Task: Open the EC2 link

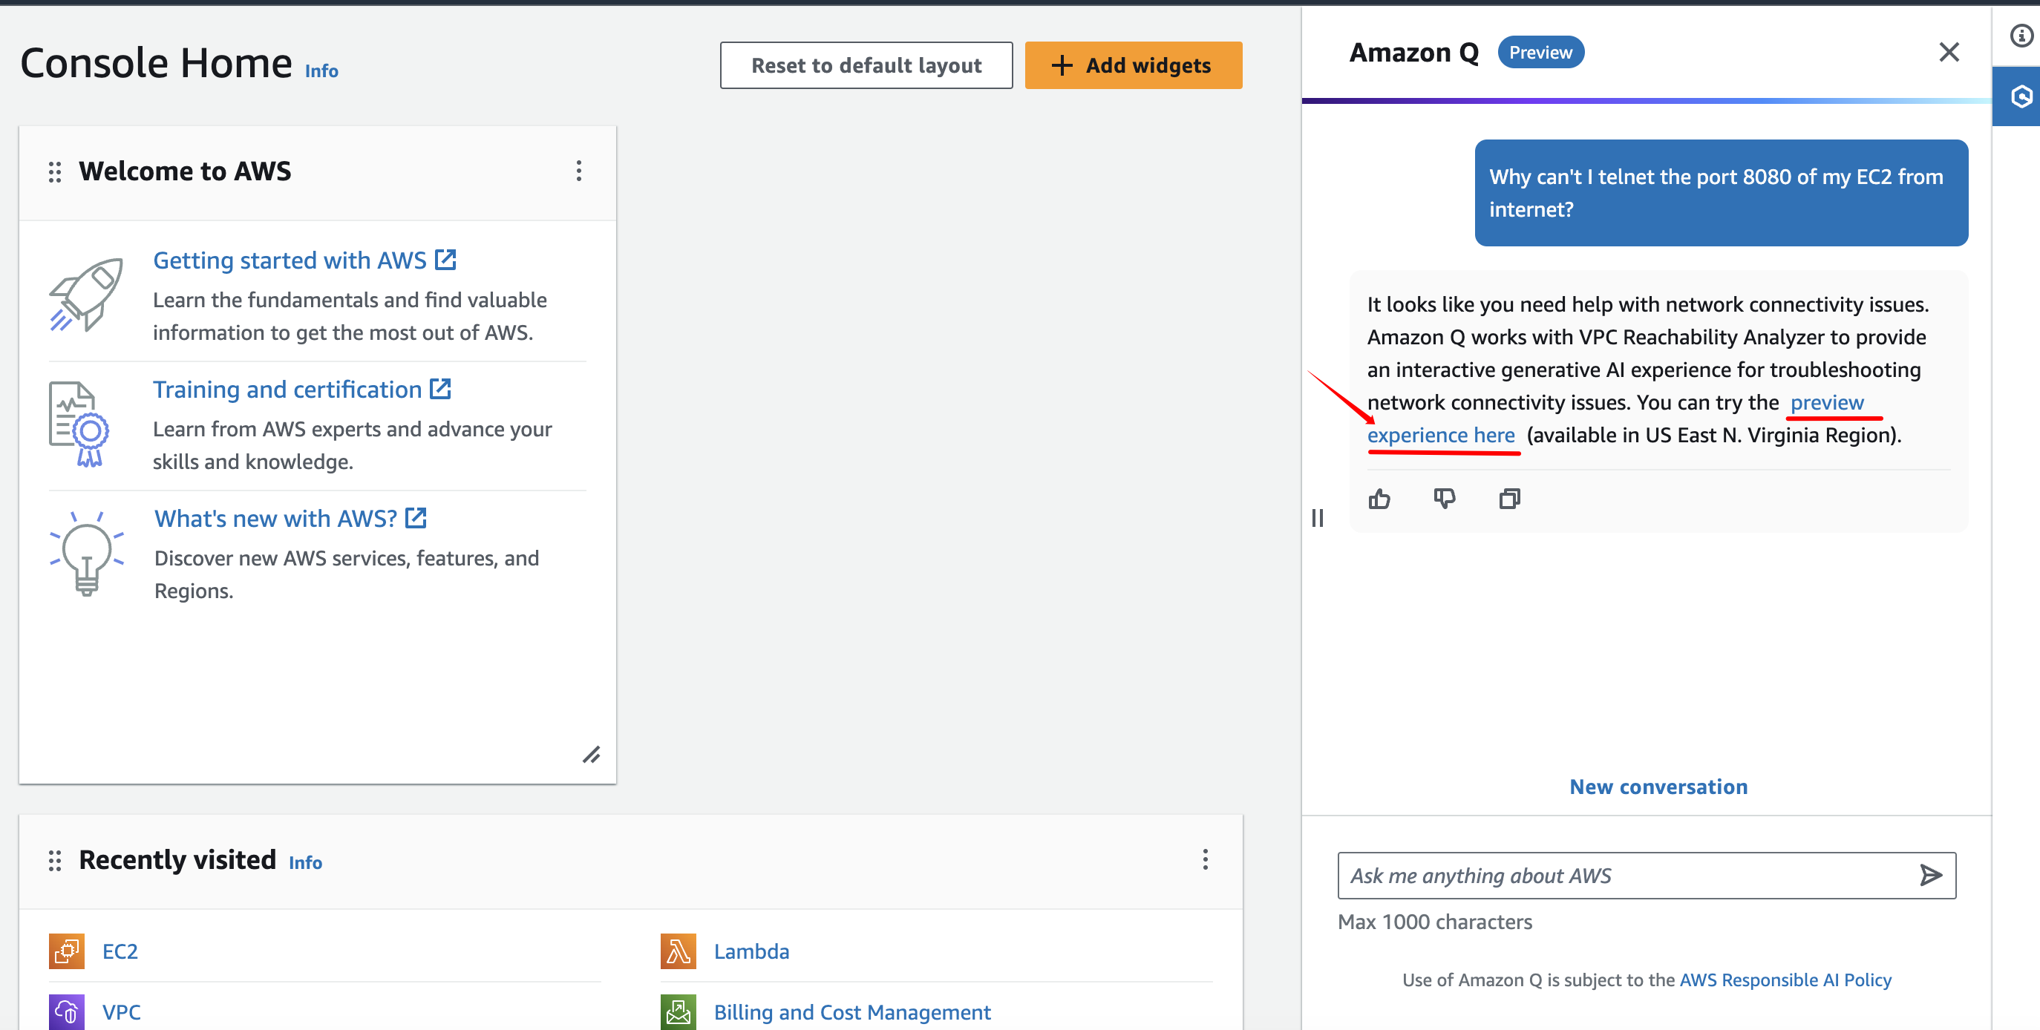Action: coord(120,951)
